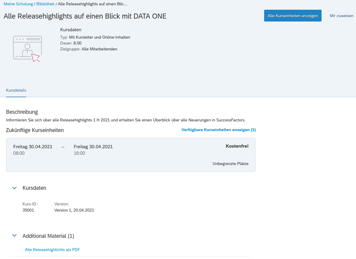
Task: Click the Kostenfrei price label
Action: point(237,146)
